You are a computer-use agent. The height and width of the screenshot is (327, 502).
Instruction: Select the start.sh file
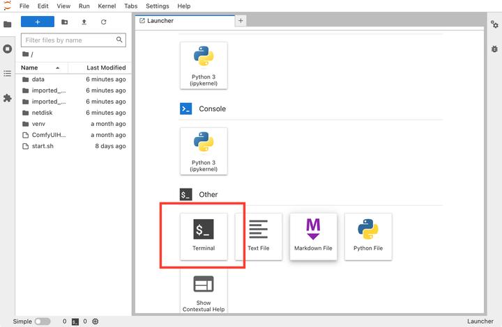pyautogui.click(x=74, y=146)
